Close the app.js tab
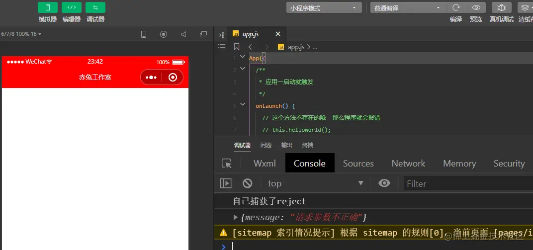The width and height of the screenshot is (533, 250). point(278,34)
